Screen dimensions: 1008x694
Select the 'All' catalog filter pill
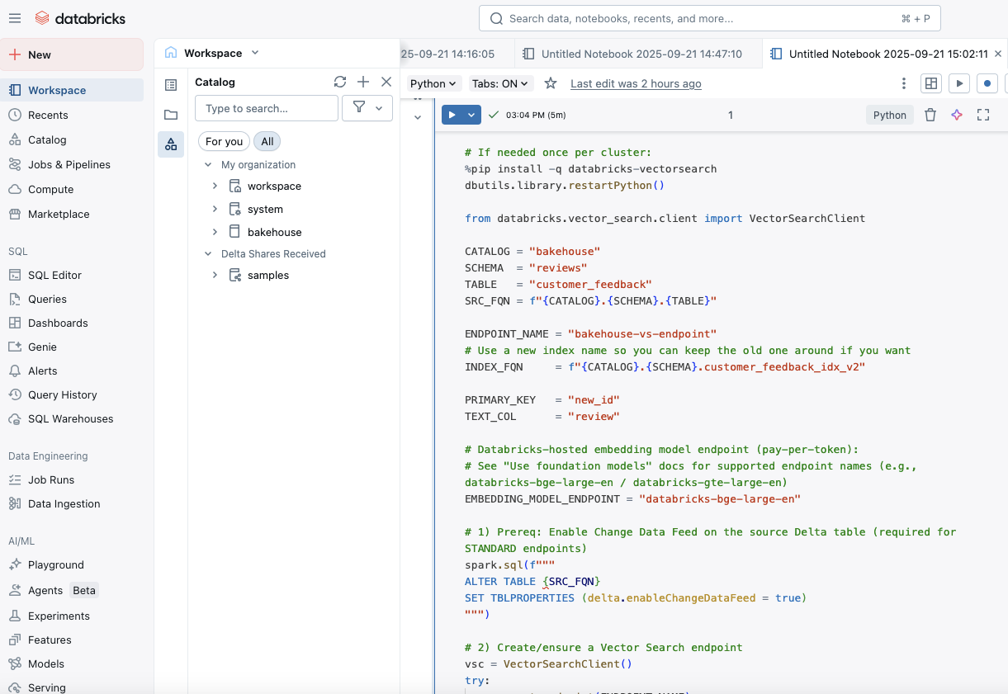267,142
